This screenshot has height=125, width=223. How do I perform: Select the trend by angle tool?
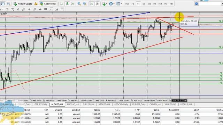(x=56, y=9)
